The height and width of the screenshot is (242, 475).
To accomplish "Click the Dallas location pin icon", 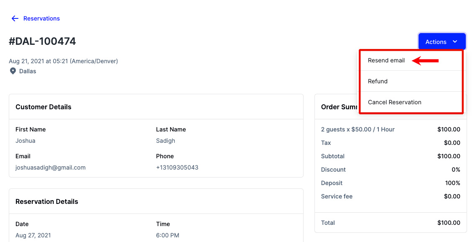I will pyautogui.click(x=13, y=71).
